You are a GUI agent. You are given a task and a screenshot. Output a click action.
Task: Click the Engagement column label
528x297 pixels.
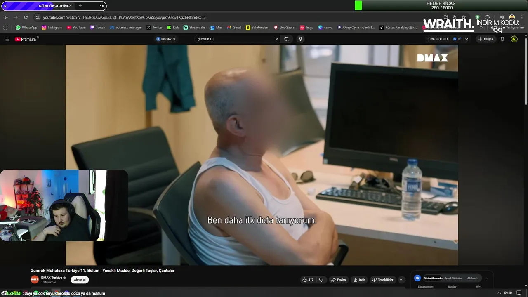coord(426,287)
